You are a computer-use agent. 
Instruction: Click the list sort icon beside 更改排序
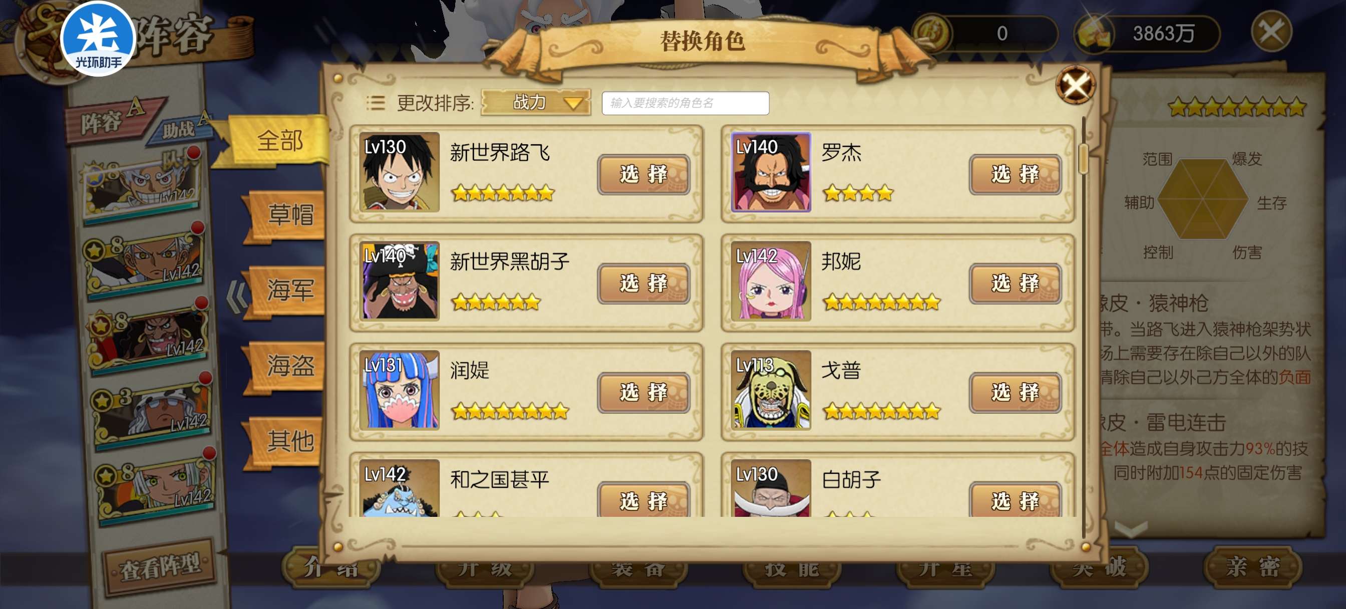pos(375,103)
